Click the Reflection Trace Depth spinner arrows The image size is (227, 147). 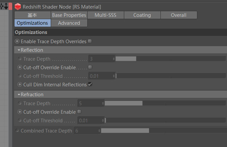(114, 59)
